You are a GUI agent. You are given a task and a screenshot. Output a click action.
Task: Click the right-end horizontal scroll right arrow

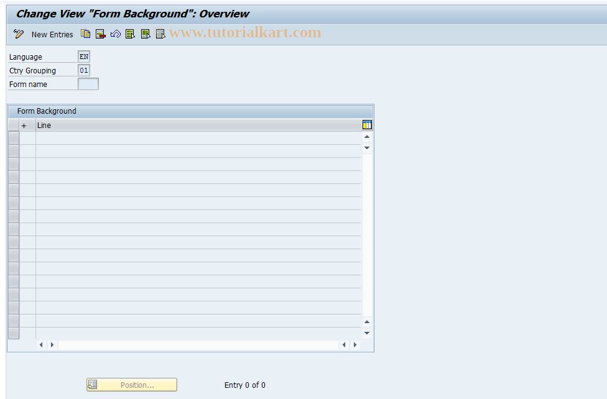pos(355,345)
